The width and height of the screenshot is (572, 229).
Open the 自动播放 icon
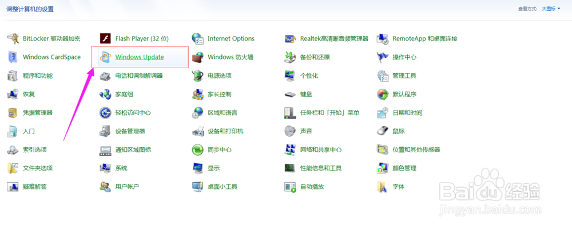(291, 187)
